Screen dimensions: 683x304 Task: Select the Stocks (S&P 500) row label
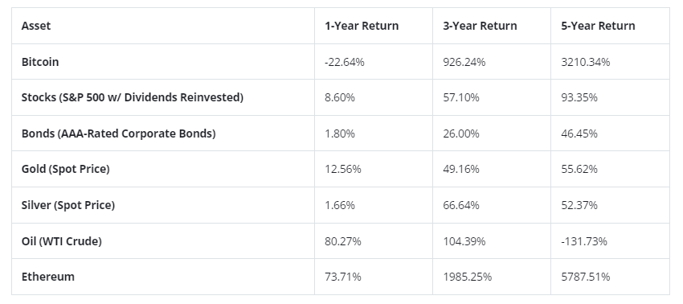[133, 97]
